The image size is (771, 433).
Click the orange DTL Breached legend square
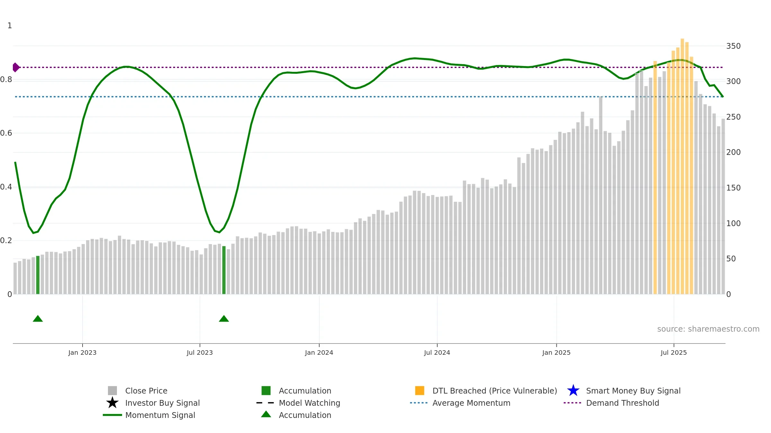[420, 391]
